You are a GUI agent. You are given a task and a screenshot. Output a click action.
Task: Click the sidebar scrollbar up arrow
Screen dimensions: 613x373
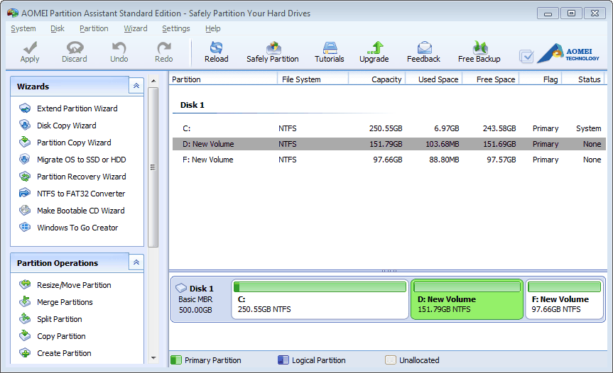tap(153, 81)
